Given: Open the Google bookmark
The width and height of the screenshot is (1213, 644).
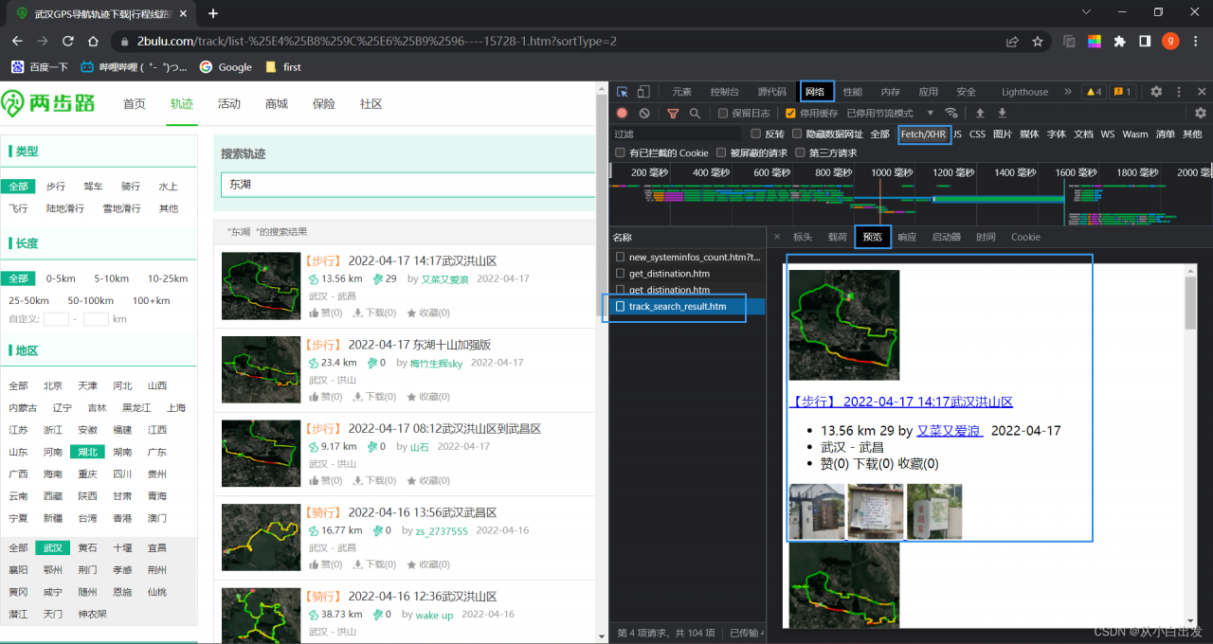Looking at the screenshot, I should [226, 67].
